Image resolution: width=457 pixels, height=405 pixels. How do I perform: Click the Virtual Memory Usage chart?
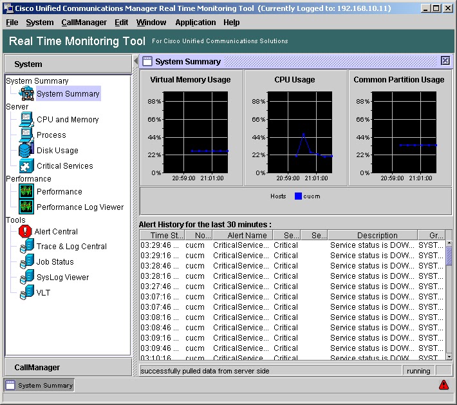196,132
